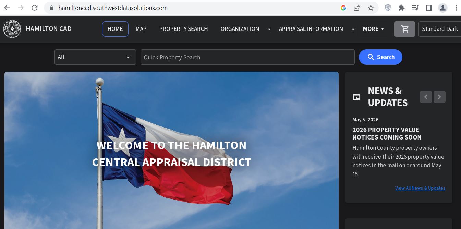Click the Google icon in address bar

pyautogui.click(x=343, y=8)
